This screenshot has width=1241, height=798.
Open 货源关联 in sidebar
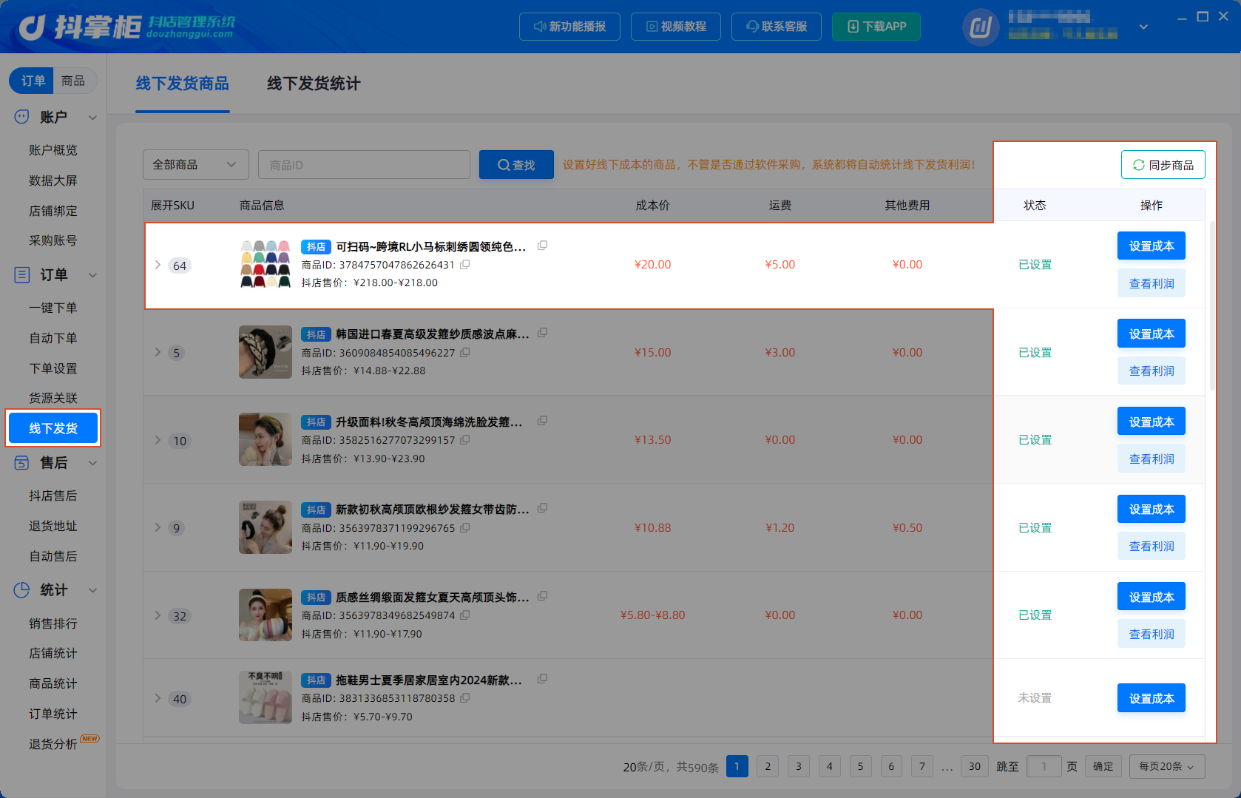(53, 398)
